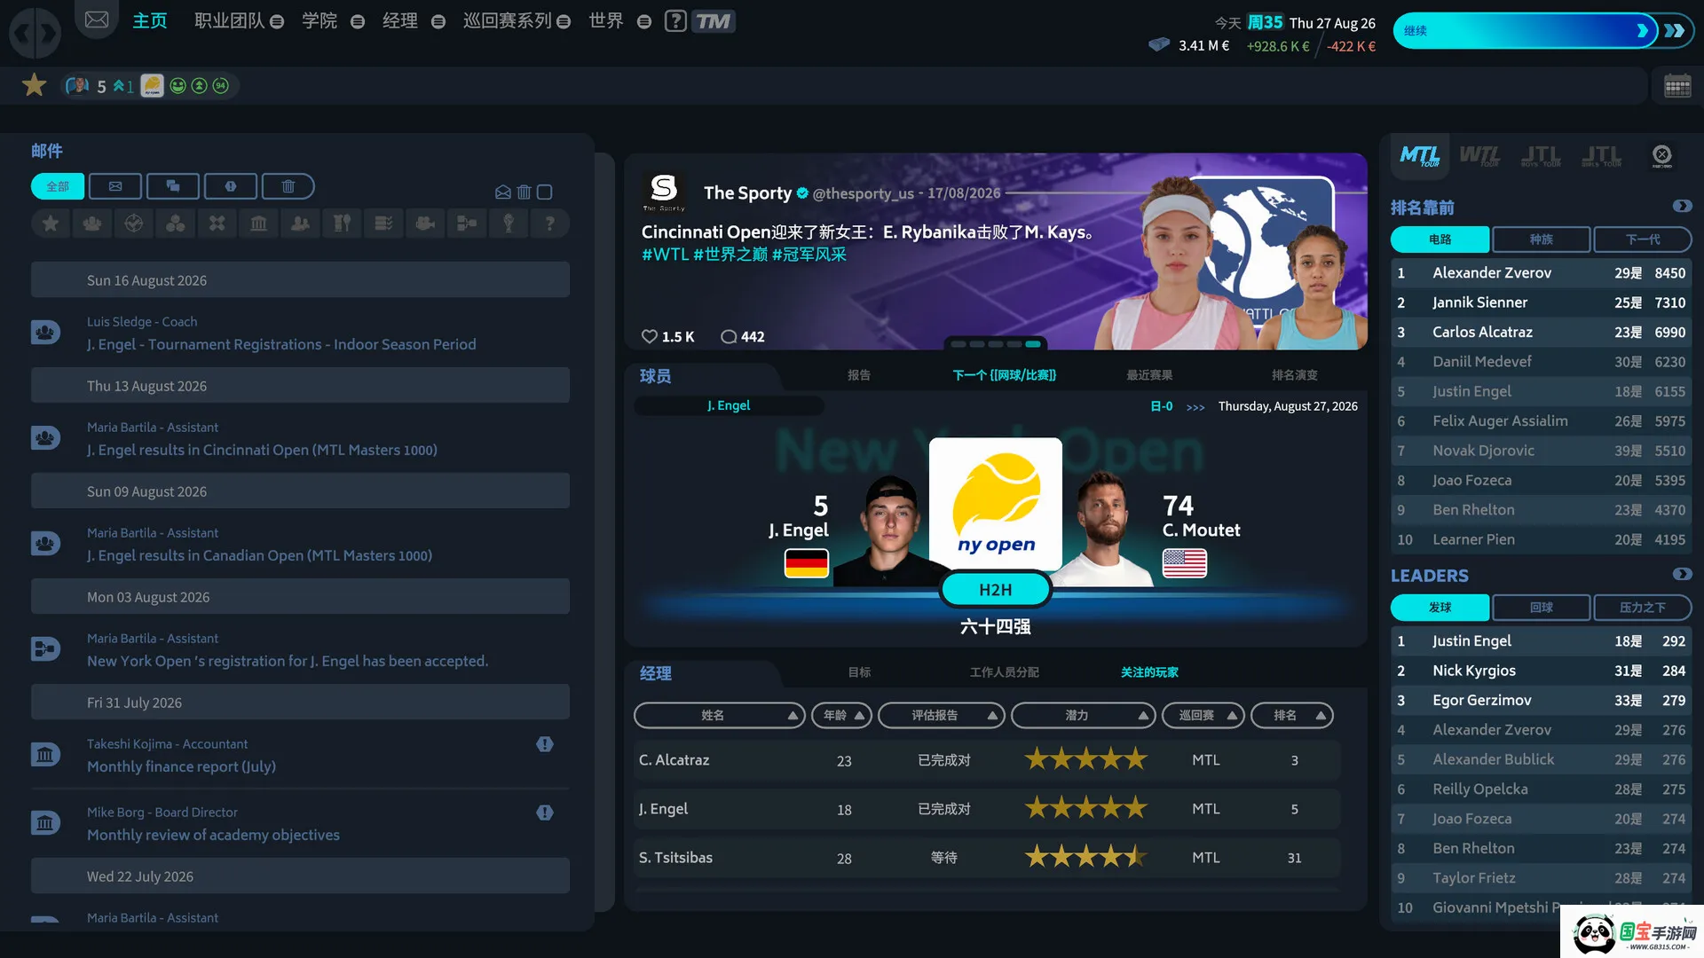The width and height of the screenshot is (1704, 958).
Task: Toggle the tennis balls mail filter
Action: (176, 224)
